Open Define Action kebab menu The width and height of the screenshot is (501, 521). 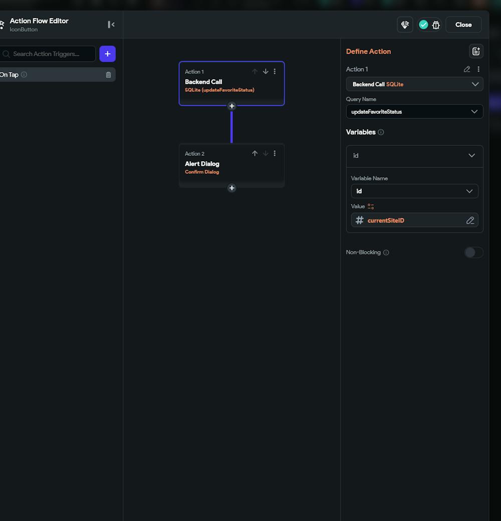coord(478,69)
